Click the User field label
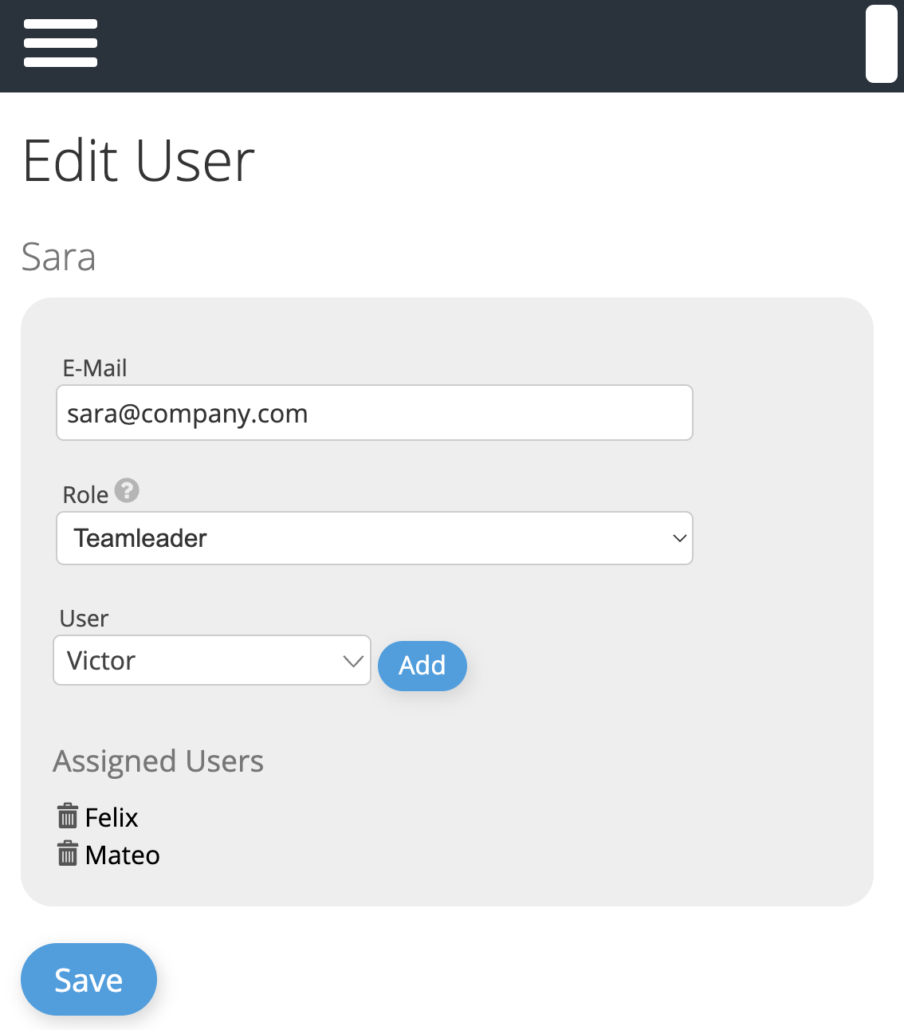 point(84,619)
